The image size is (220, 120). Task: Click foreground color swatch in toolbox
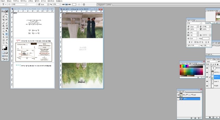pyautogui.click(x=4, y=47)
